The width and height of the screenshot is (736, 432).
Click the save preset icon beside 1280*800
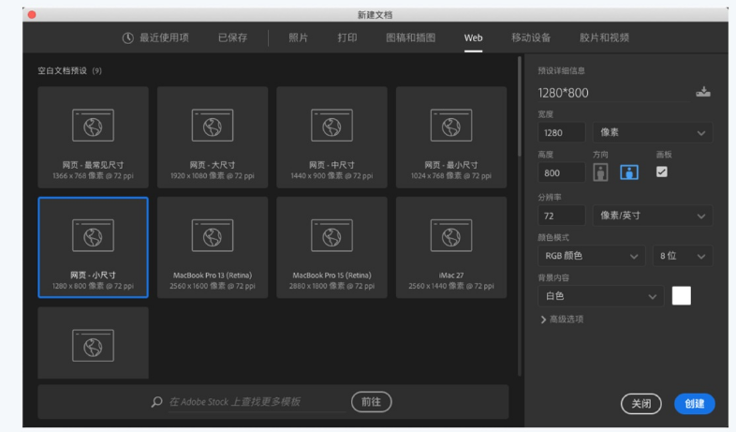tap(703, 92)
